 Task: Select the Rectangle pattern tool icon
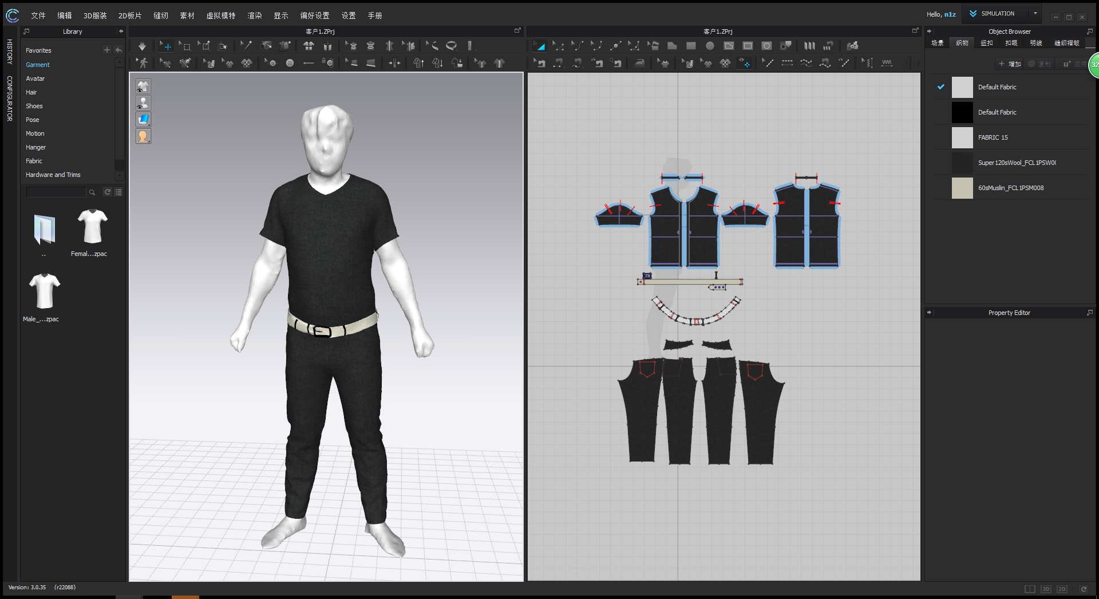(x=691, y=46)
